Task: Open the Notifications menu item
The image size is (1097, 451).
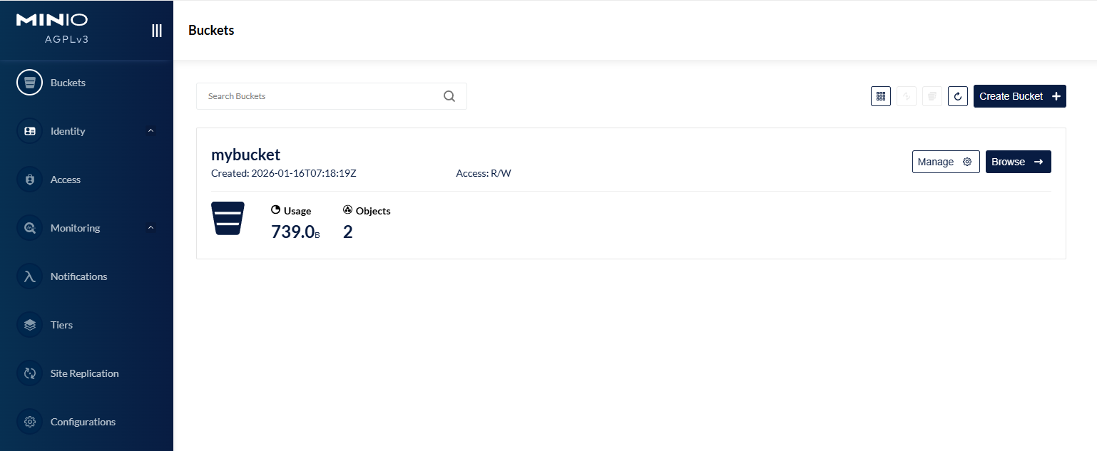Action: point(86,276)
